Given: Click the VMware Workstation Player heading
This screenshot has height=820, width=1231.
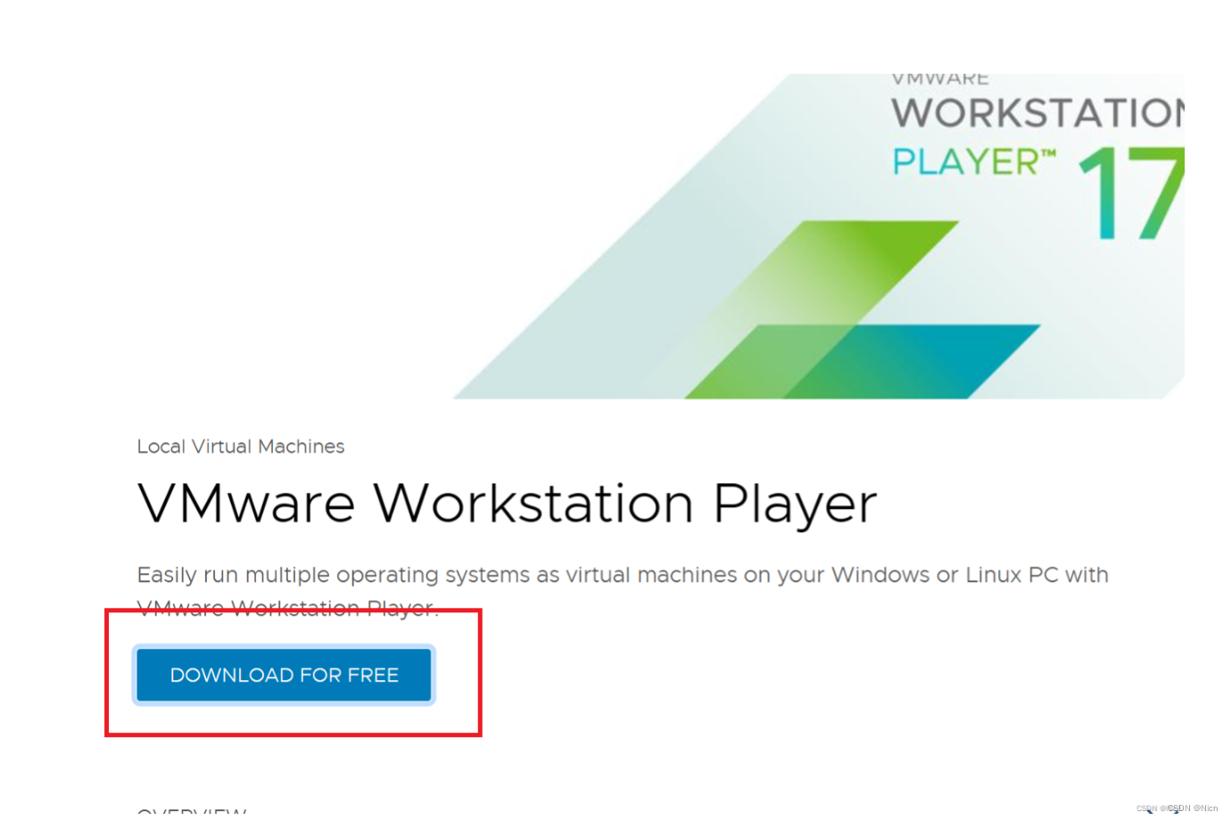Looking at the screenshot, I should pyautogui.click(x=507, y=504).
